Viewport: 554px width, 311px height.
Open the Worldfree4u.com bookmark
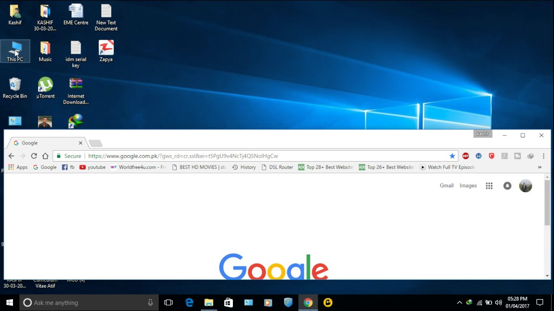pos(138,167)
